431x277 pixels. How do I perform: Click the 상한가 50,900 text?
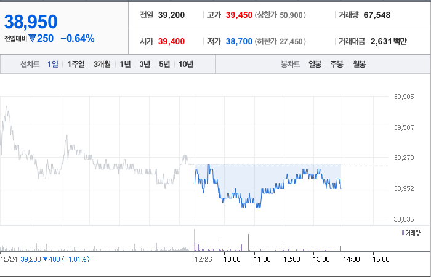click(280, 15)
